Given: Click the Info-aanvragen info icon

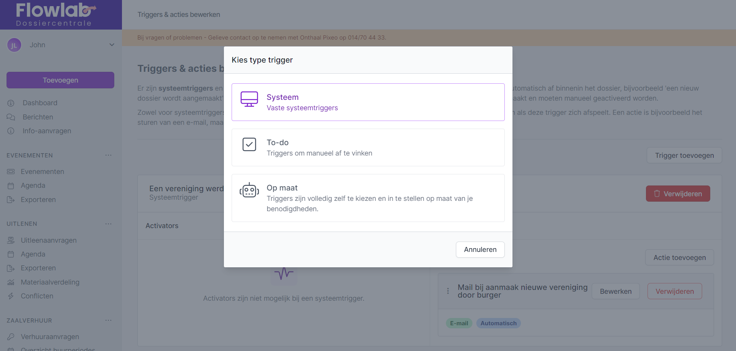Looking at the screenshot, I should (11, 131).
